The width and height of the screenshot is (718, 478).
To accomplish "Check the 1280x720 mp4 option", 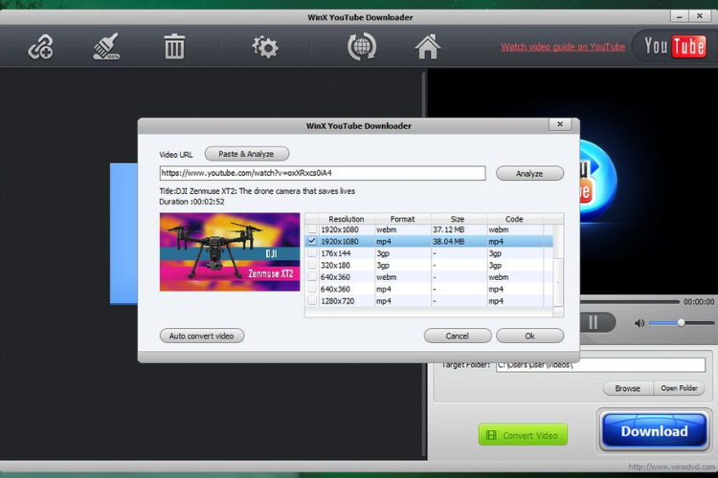I will point(312,301).
